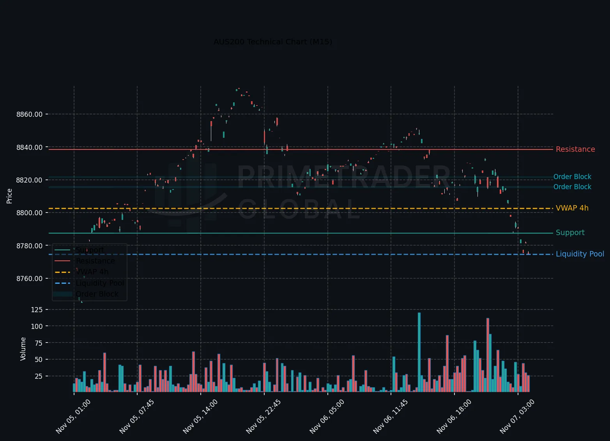The width and height of the screenshot is (610, 441).
Task: Click the Nov 06, 05:00 time label
Action: [x=327, y=416]
